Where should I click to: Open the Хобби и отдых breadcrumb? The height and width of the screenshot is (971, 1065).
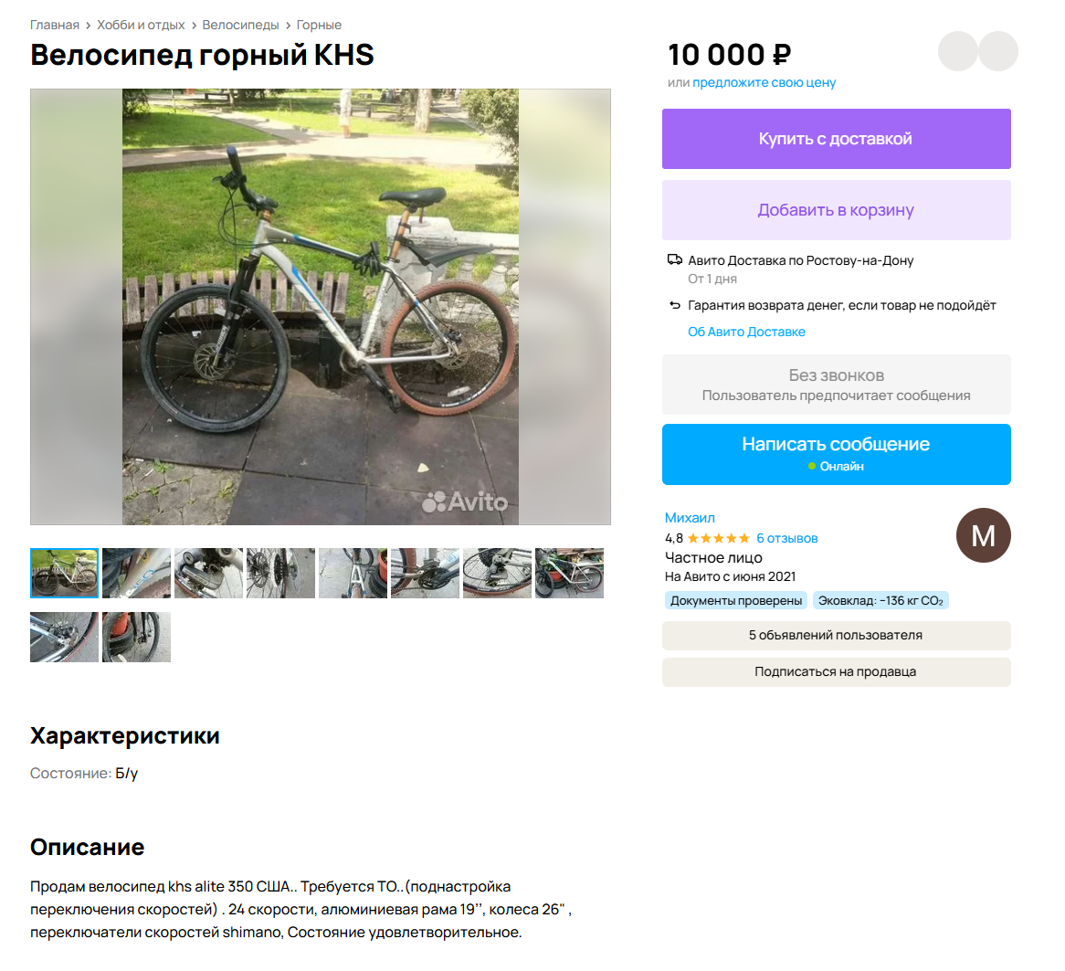(x=141, y=26)
